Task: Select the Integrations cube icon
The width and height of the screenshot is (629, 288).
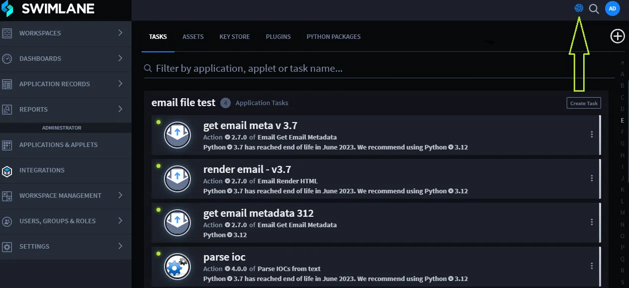Action: [x=7, y=171]
